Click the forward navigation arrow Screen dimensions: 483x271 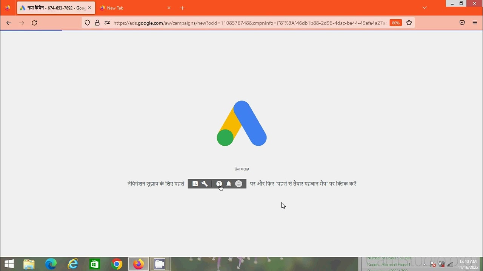(22, 23)
